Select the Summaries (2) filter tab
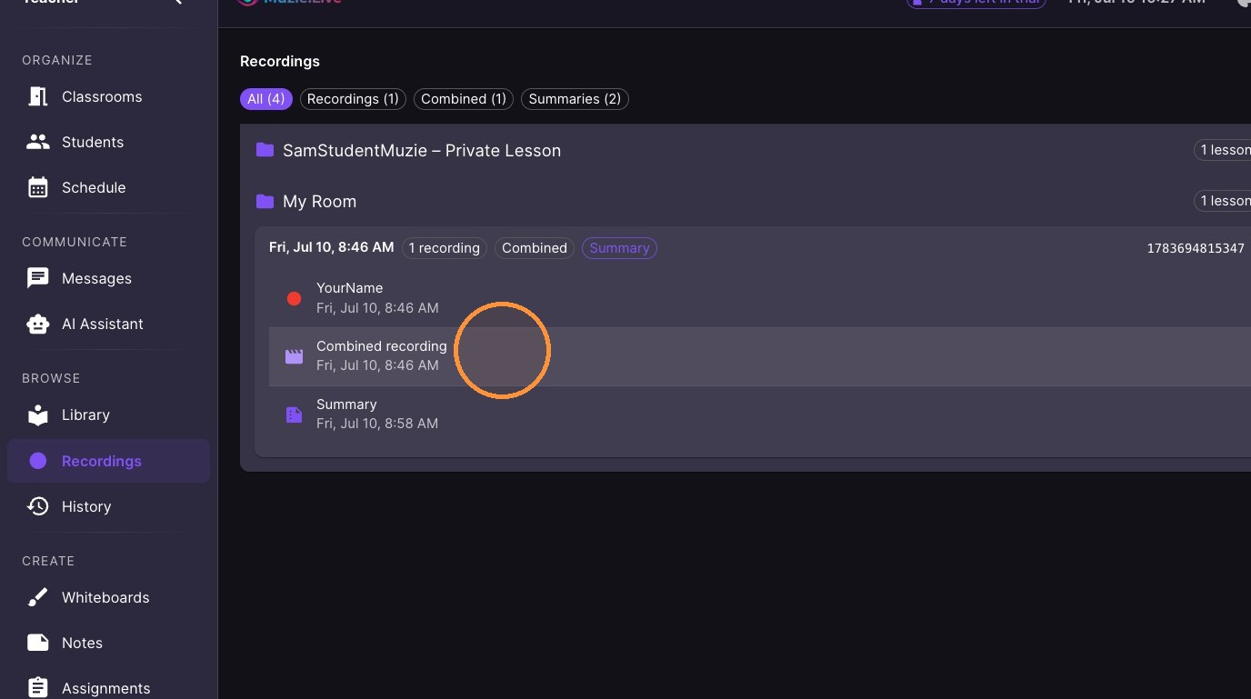 pos(575,99)
